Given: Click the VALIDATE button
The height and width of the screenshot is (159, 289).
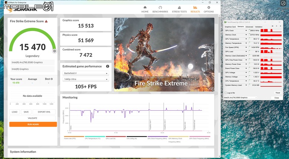Looking at the screenshot, I should (33, 118).
